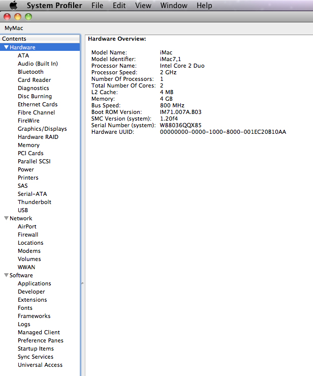This screenshot has width=313, height=376.
Task: Select the FireWire entry
Action: pyautogui.click(x=28, y=121)
